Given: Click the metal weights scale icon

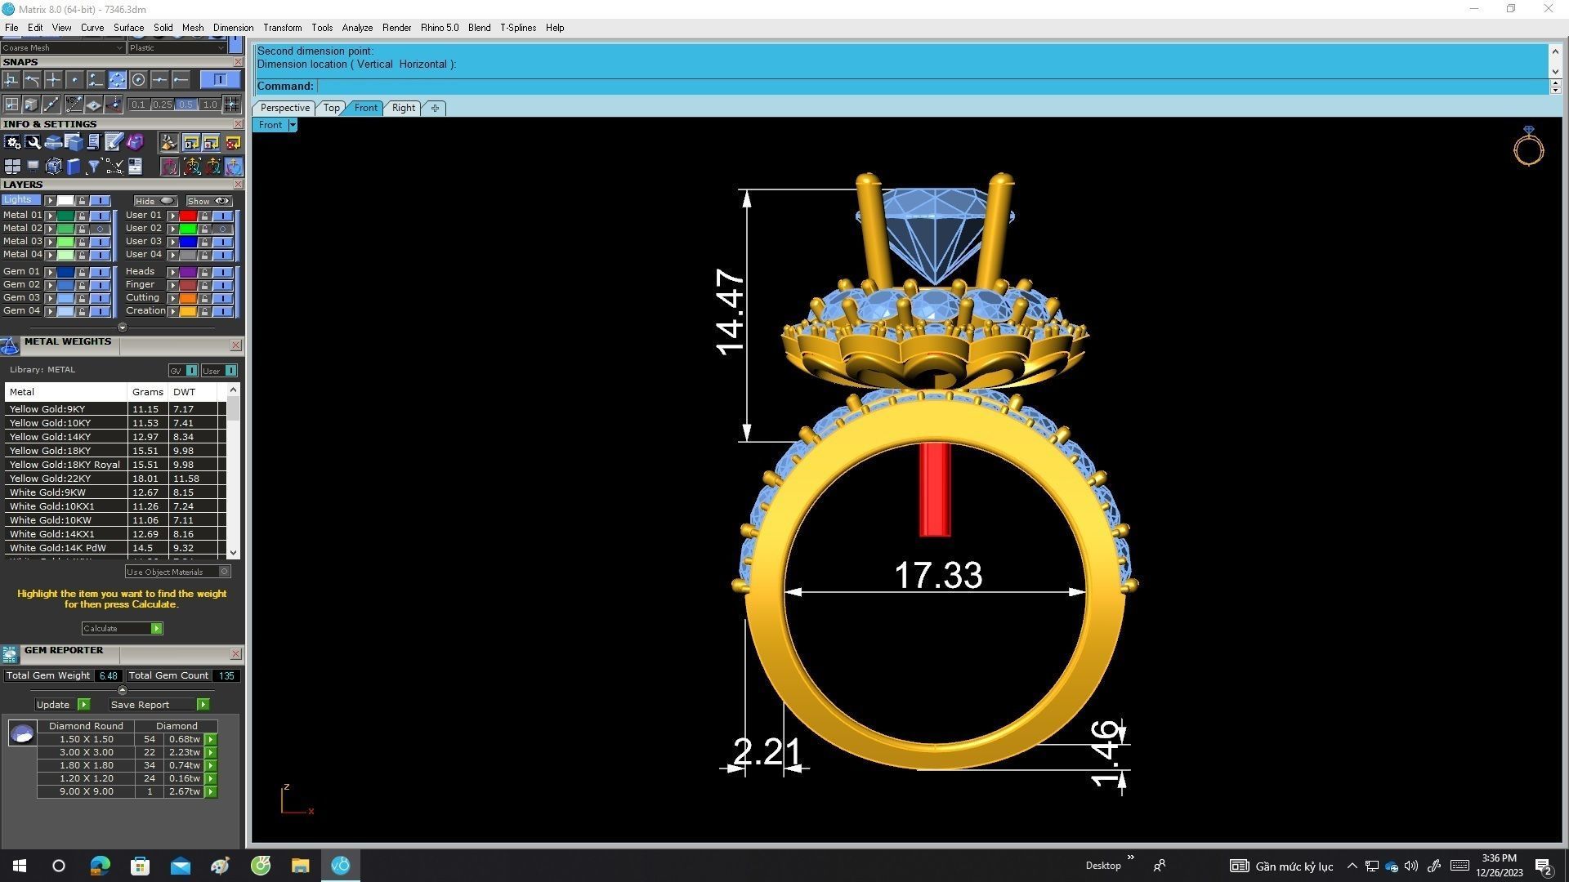Looking at the screenshot, I should click(x=10, y=346).
